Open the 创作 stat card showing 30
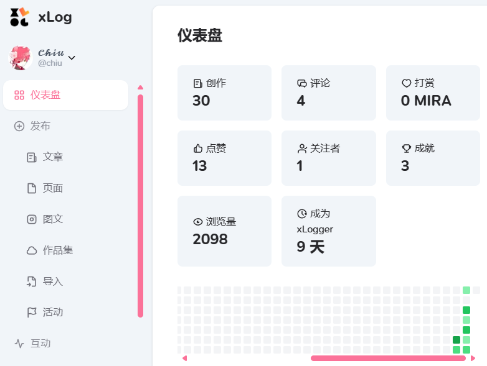 (224, 93)
